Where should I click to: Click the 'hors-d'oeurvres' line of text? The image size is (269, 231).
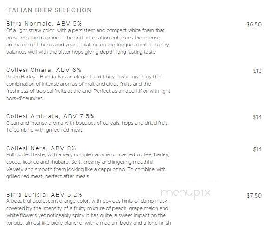[x=24, y=98]
